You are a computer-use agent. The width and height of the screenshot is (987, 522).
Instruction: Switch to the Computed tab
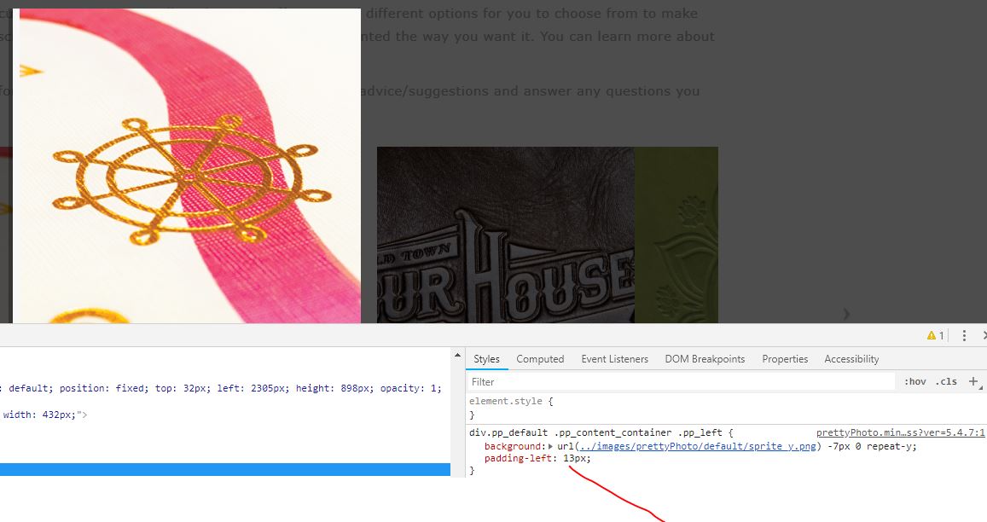click(x=540, y=359)
